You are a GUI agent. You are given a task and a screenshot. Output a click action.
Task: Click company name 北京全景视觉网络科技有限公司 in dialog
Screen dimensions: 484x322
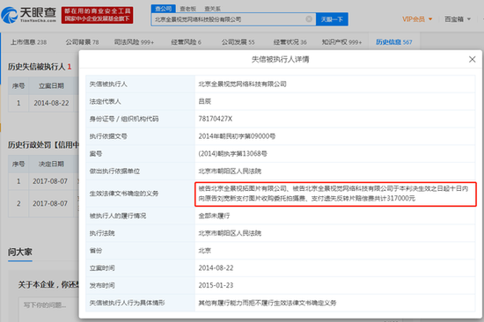point(242,84)
